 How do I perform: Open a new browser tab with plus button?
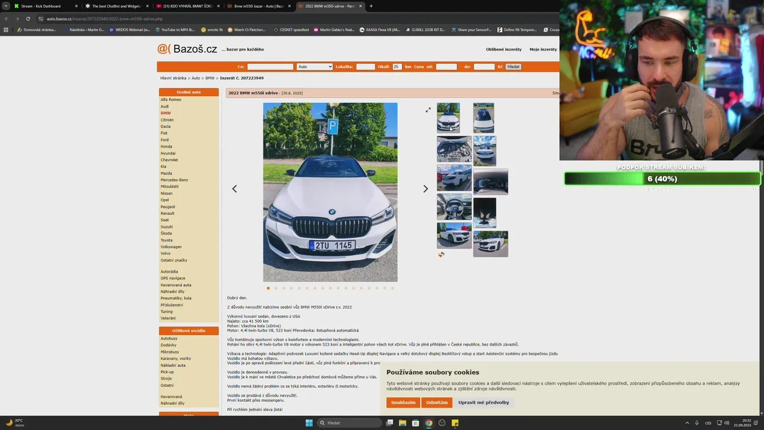tap(371, 6)
